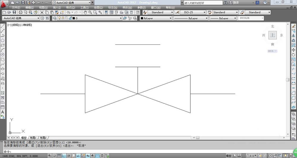297x158 pixels.
Task: Click the binoculars search icon
Action: (x=225, y=3)
